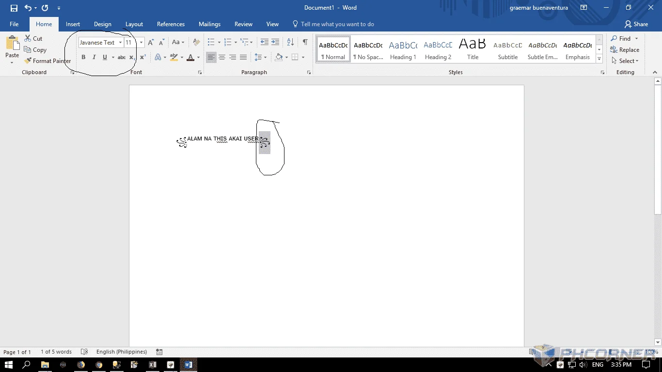The image size is (662, 372).
Task: Apply the font color red swatch
Action: coord(190,57)
